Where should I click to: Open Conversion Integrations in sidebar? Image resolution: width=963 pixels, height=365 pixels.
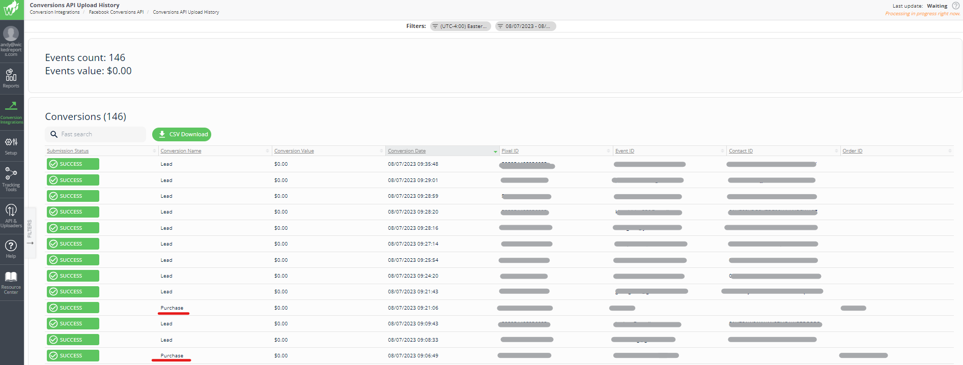[11, 112]
